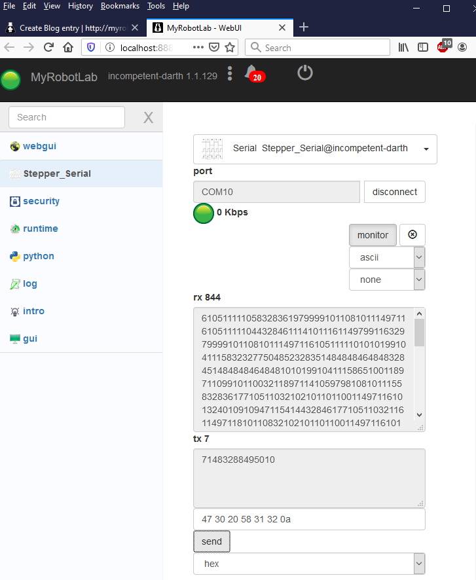Image resolution: width=476 pixels, height=580 pixels.
Task: Clear sidebar search with the X icon
Action: point(149,118)
